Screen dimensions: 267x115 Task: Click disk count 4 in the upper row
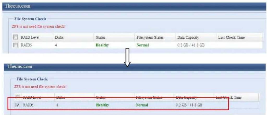tap(56, 45)
